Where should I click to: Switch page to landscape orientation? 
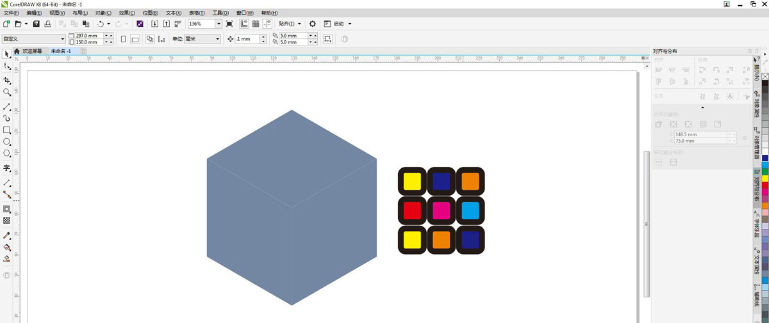[135, 39]
